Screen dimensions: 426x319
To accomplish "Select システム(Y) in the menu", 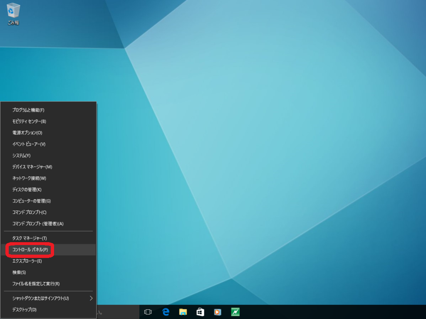I will pyautogui.click(x=48, y=155).
